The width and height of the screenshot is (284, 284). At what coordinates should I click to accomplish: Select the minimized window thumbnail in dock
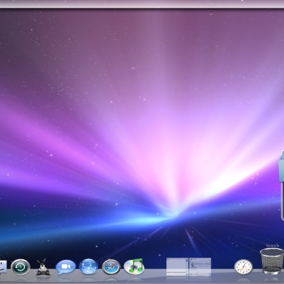point(189,267)
